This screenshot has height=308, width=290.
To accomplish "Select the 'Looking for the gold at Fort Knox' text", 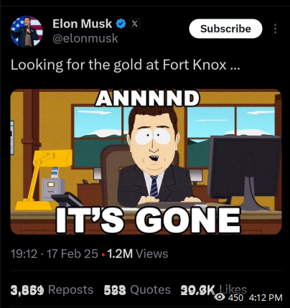I will pyautogui.click(x=125, y=65).
